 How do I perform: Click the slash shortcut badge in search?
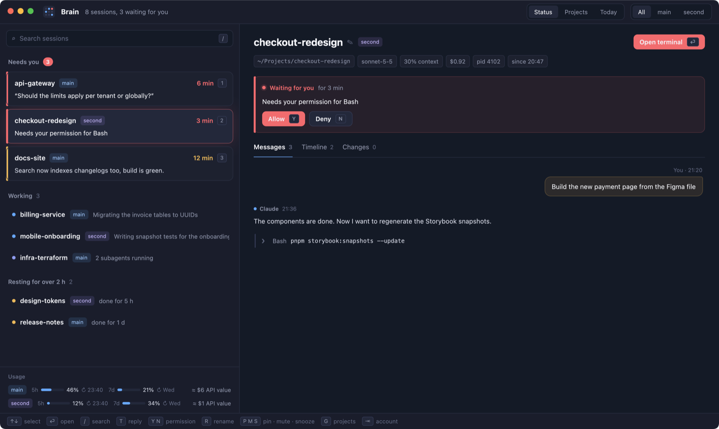[x=223, y=39]
